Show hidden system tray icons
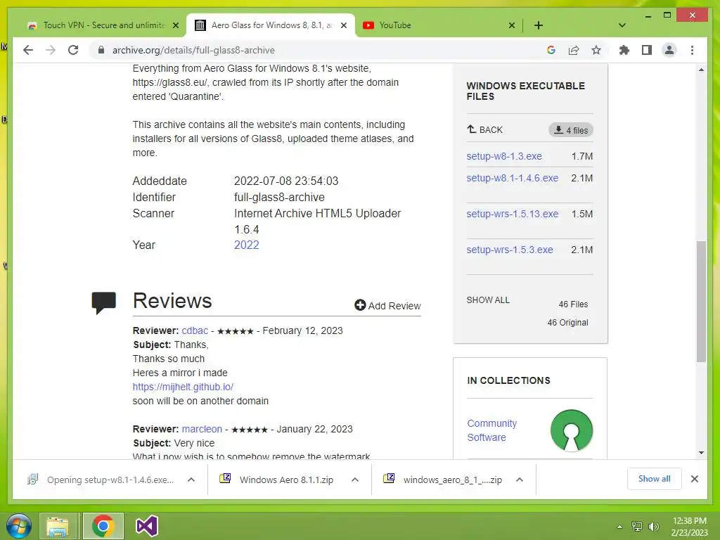Image resolution: width=720 pixels, height=540 pixels. (620, 527)
